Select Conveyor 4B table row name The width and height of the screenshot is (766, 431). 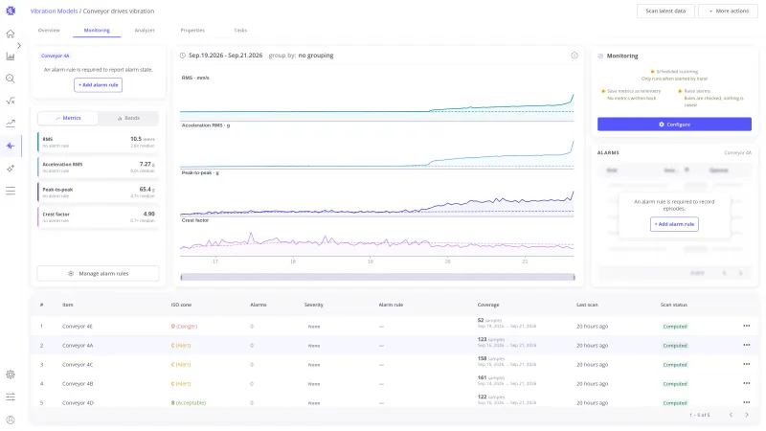tap(78, 384)
